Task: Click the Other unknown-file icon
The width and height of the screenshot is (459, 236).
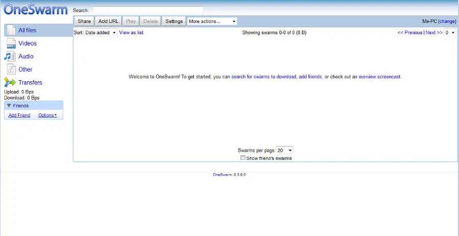Action: 11,69
